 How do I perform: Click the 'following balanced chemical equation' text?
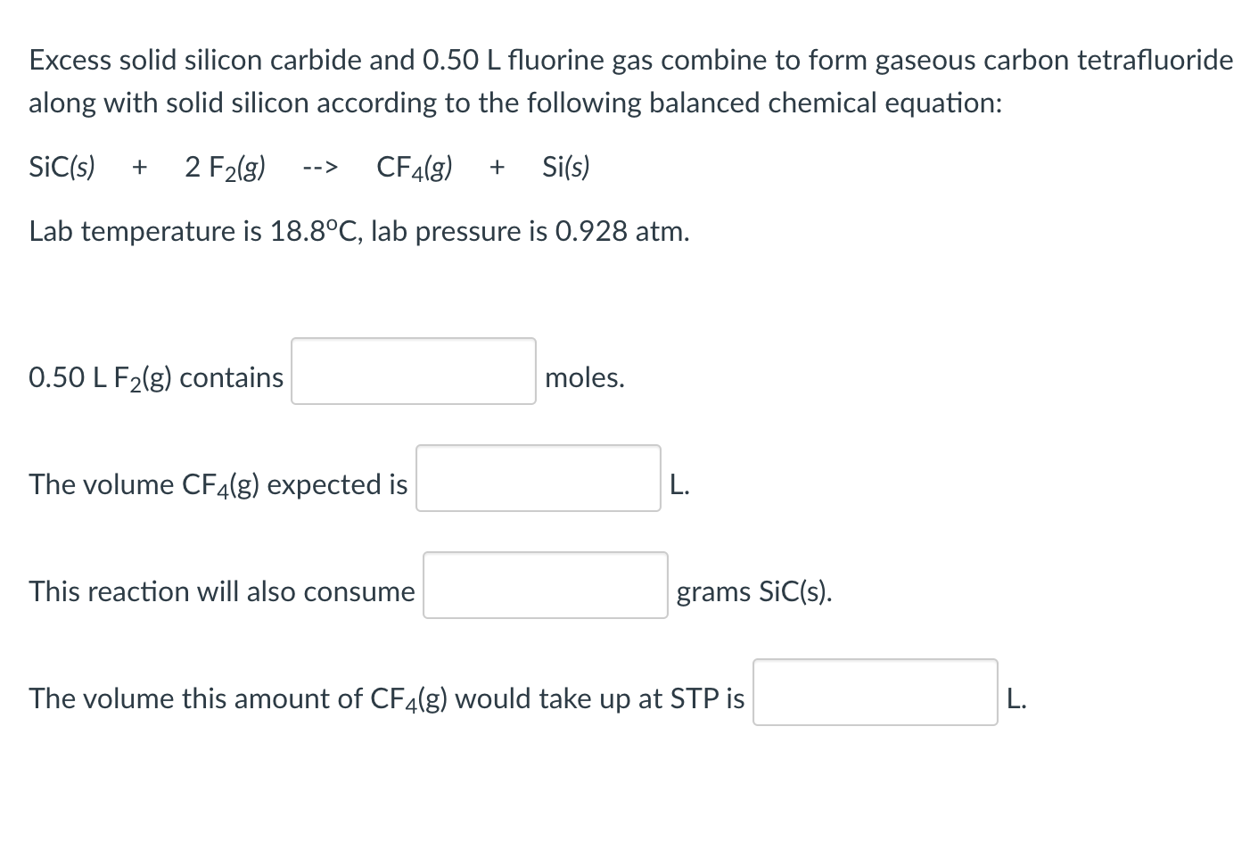coord(764,103)
